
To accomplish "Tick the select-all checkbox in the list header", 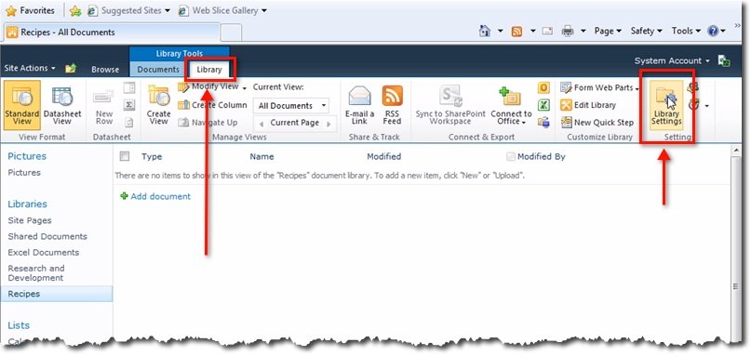I will pyautogui.click(x=125, y=156).
